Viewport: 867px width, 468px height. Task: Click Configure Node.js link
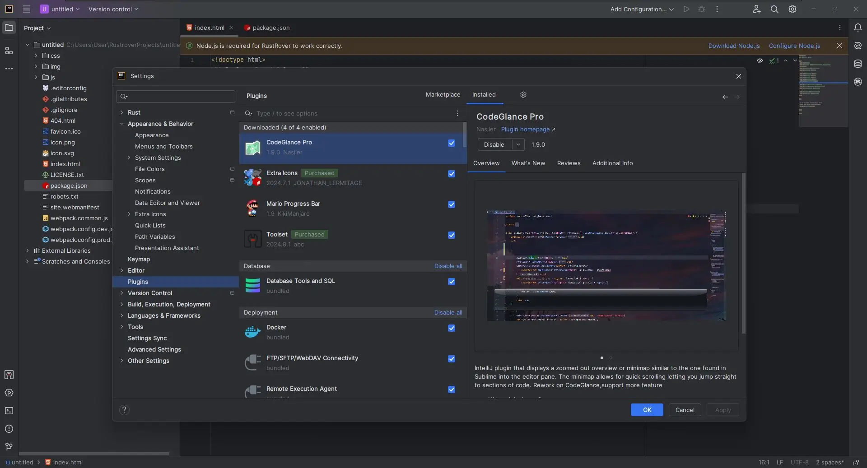click(x=794, y=46)
